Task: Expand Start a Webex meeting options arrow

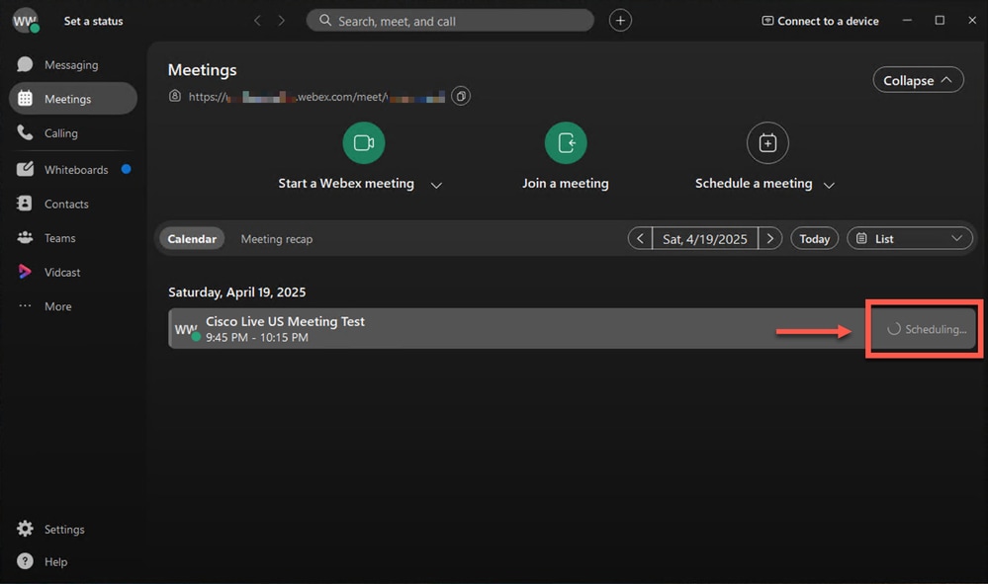Action: pyautogui.click(x=436, y=185)
